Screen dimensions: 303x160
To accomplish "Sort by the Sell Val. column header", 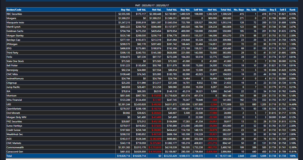I will [141, 10].
